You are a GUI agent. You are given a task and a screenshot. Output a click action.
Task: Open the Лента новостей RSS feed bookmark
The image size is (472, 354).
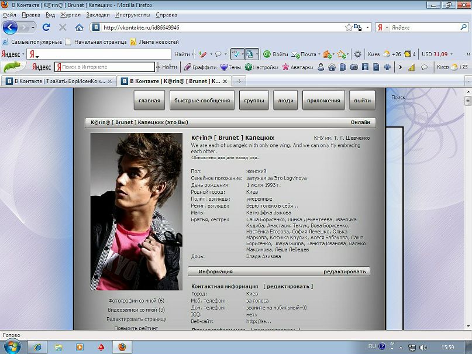coord(154,42)
